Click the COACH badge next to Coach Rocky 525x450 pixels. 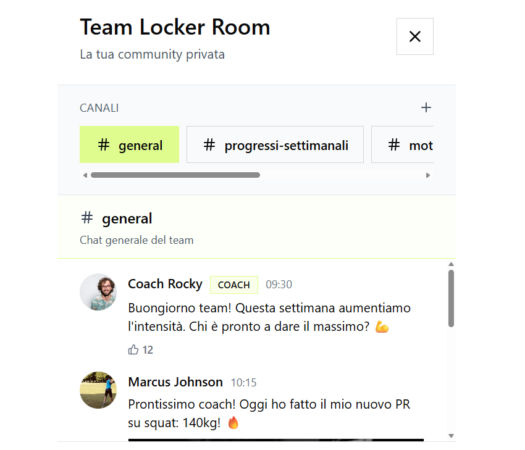233,285
